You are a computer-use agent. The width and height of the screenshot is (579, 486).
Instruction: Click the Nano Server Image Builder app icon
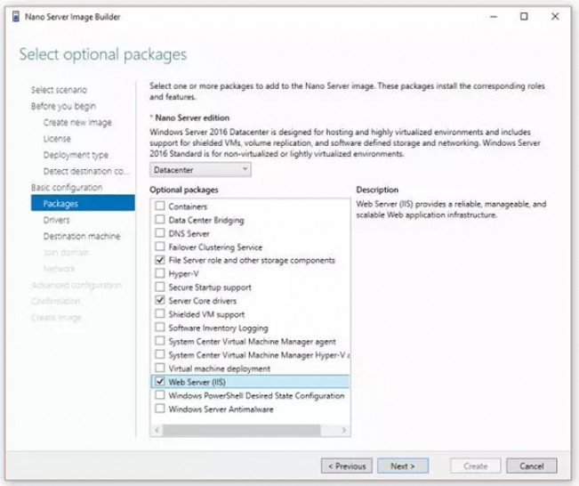click(16, 17)
